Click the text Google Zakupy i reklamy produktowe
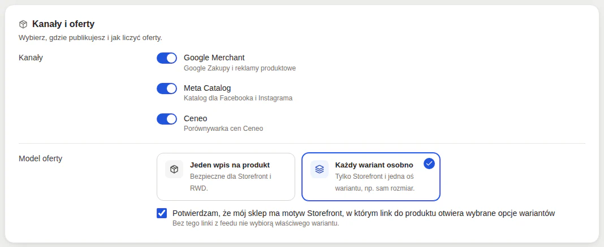 (x=240, y=68)
